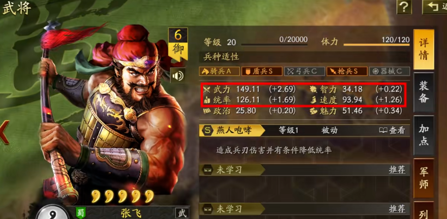Click the 体力 stamina progress bar
The height and width of the screenshot is (219, 447).
377,45
